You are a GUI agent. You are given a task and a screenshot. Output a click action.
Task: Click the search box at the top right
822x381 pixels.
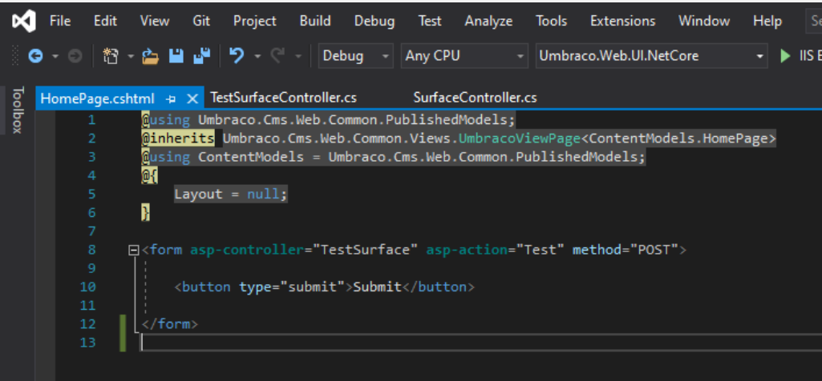(x=814, y=22)
